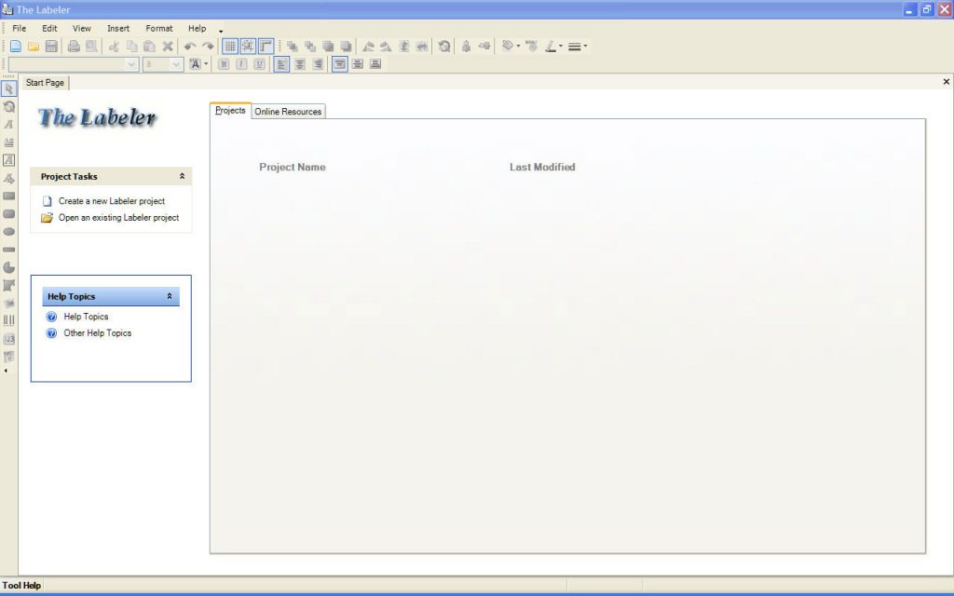Click the Copy toolbar icon
954x596 pixels.
click(131, 47)
